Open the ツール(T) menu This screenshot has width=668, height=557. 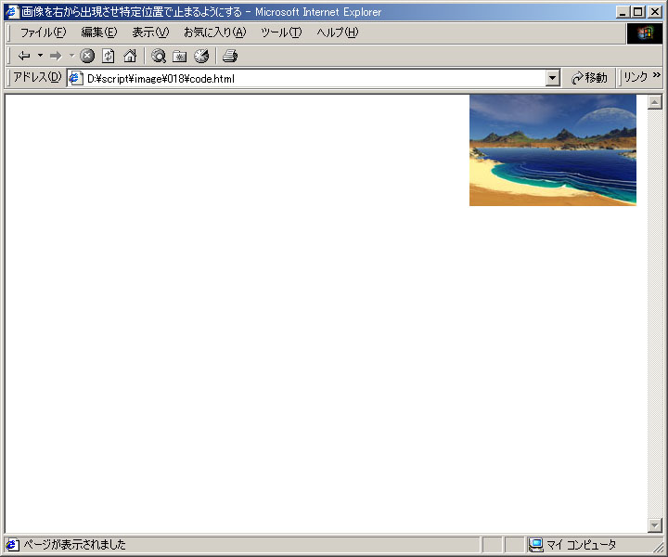pyautogui.click(x=281, y=32)
